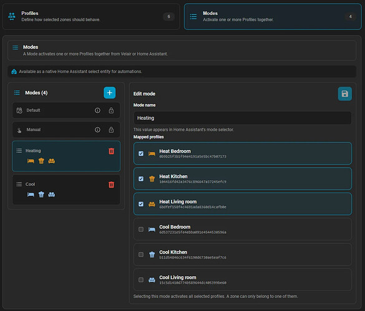
Task: Delete the Heating mode with trash icon
Action: point(111,151)
